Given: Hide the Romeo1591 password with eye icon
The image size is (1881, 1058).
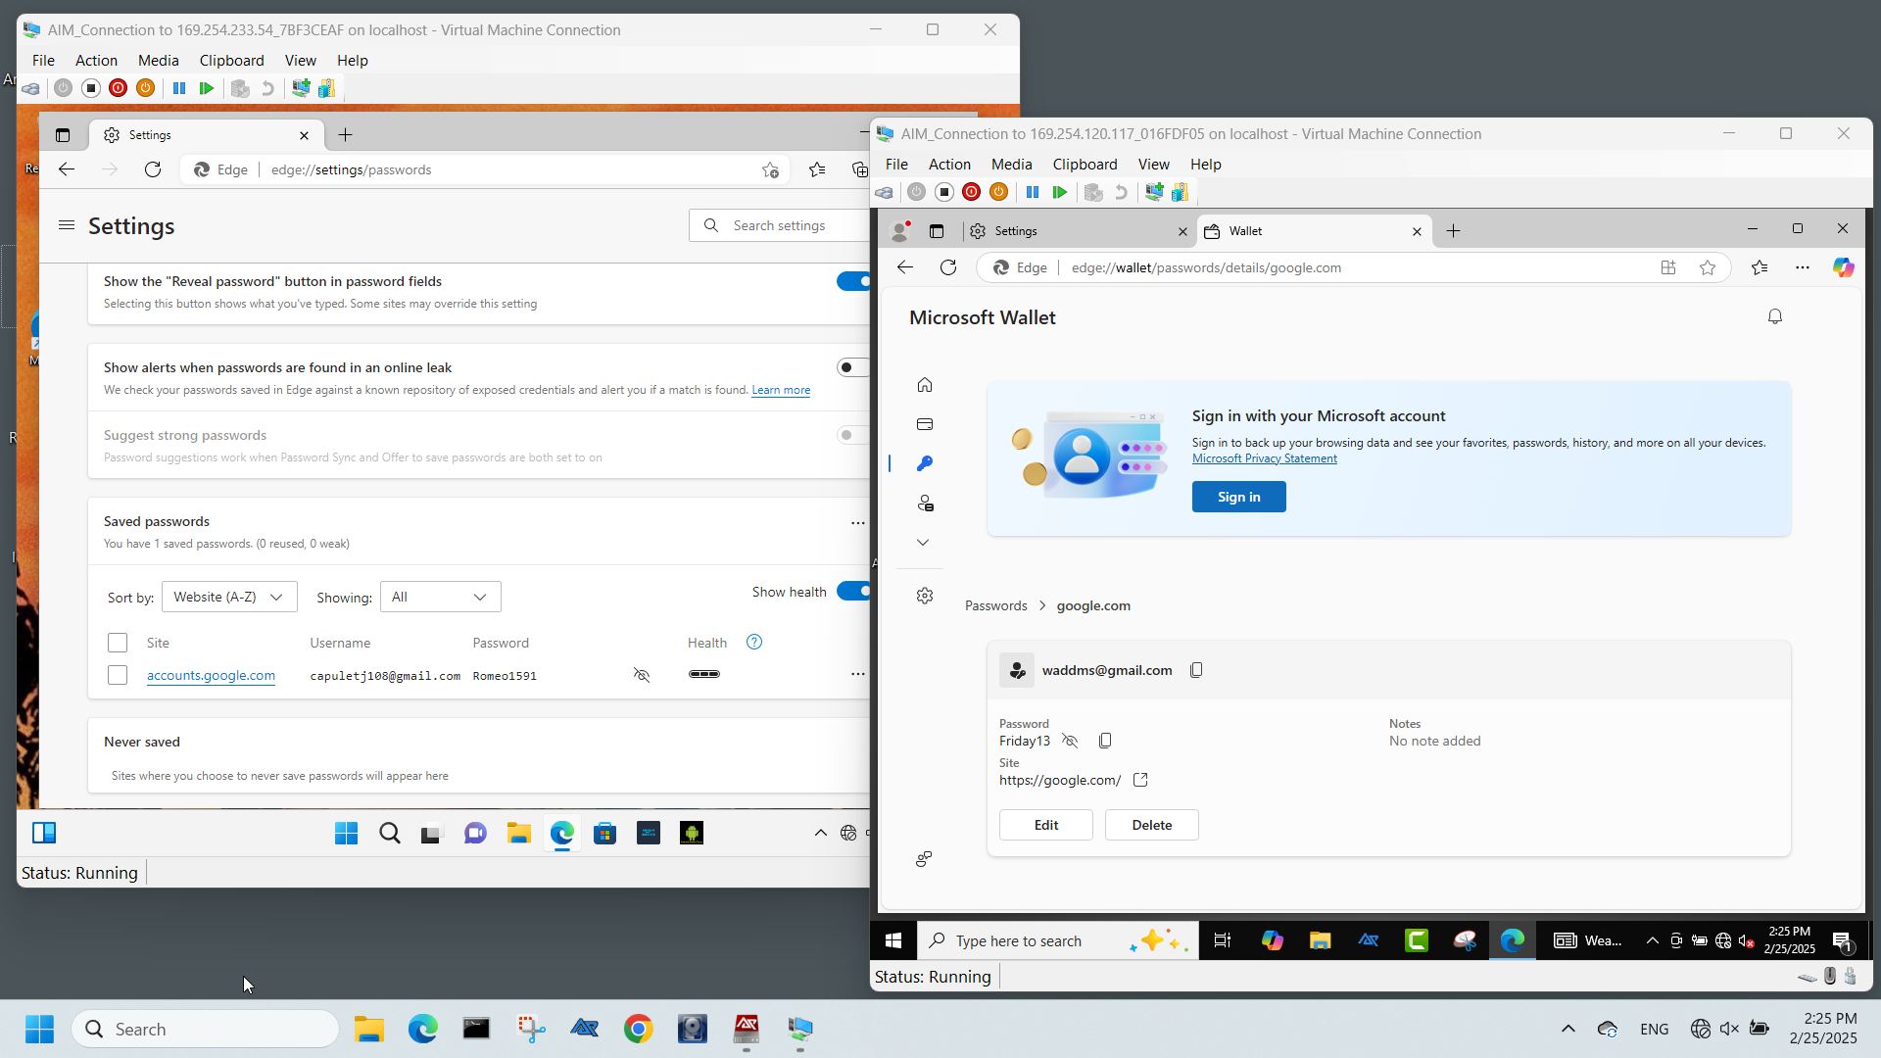Looking at the screenshot, I should tap(642, 675).
